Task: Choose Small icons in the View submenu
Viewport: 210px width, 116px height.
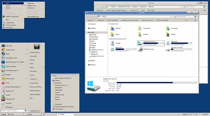Action: point(31,8)
